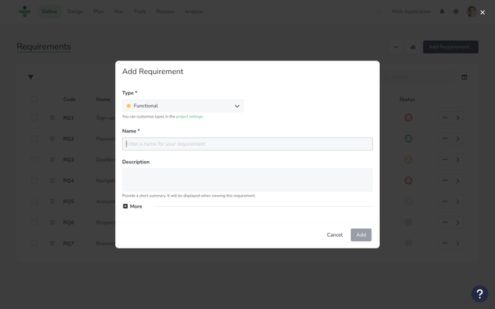Viewport: 495px width, 309px height.
Task: Click into the Description text area
Action: (x=247, y=180)
